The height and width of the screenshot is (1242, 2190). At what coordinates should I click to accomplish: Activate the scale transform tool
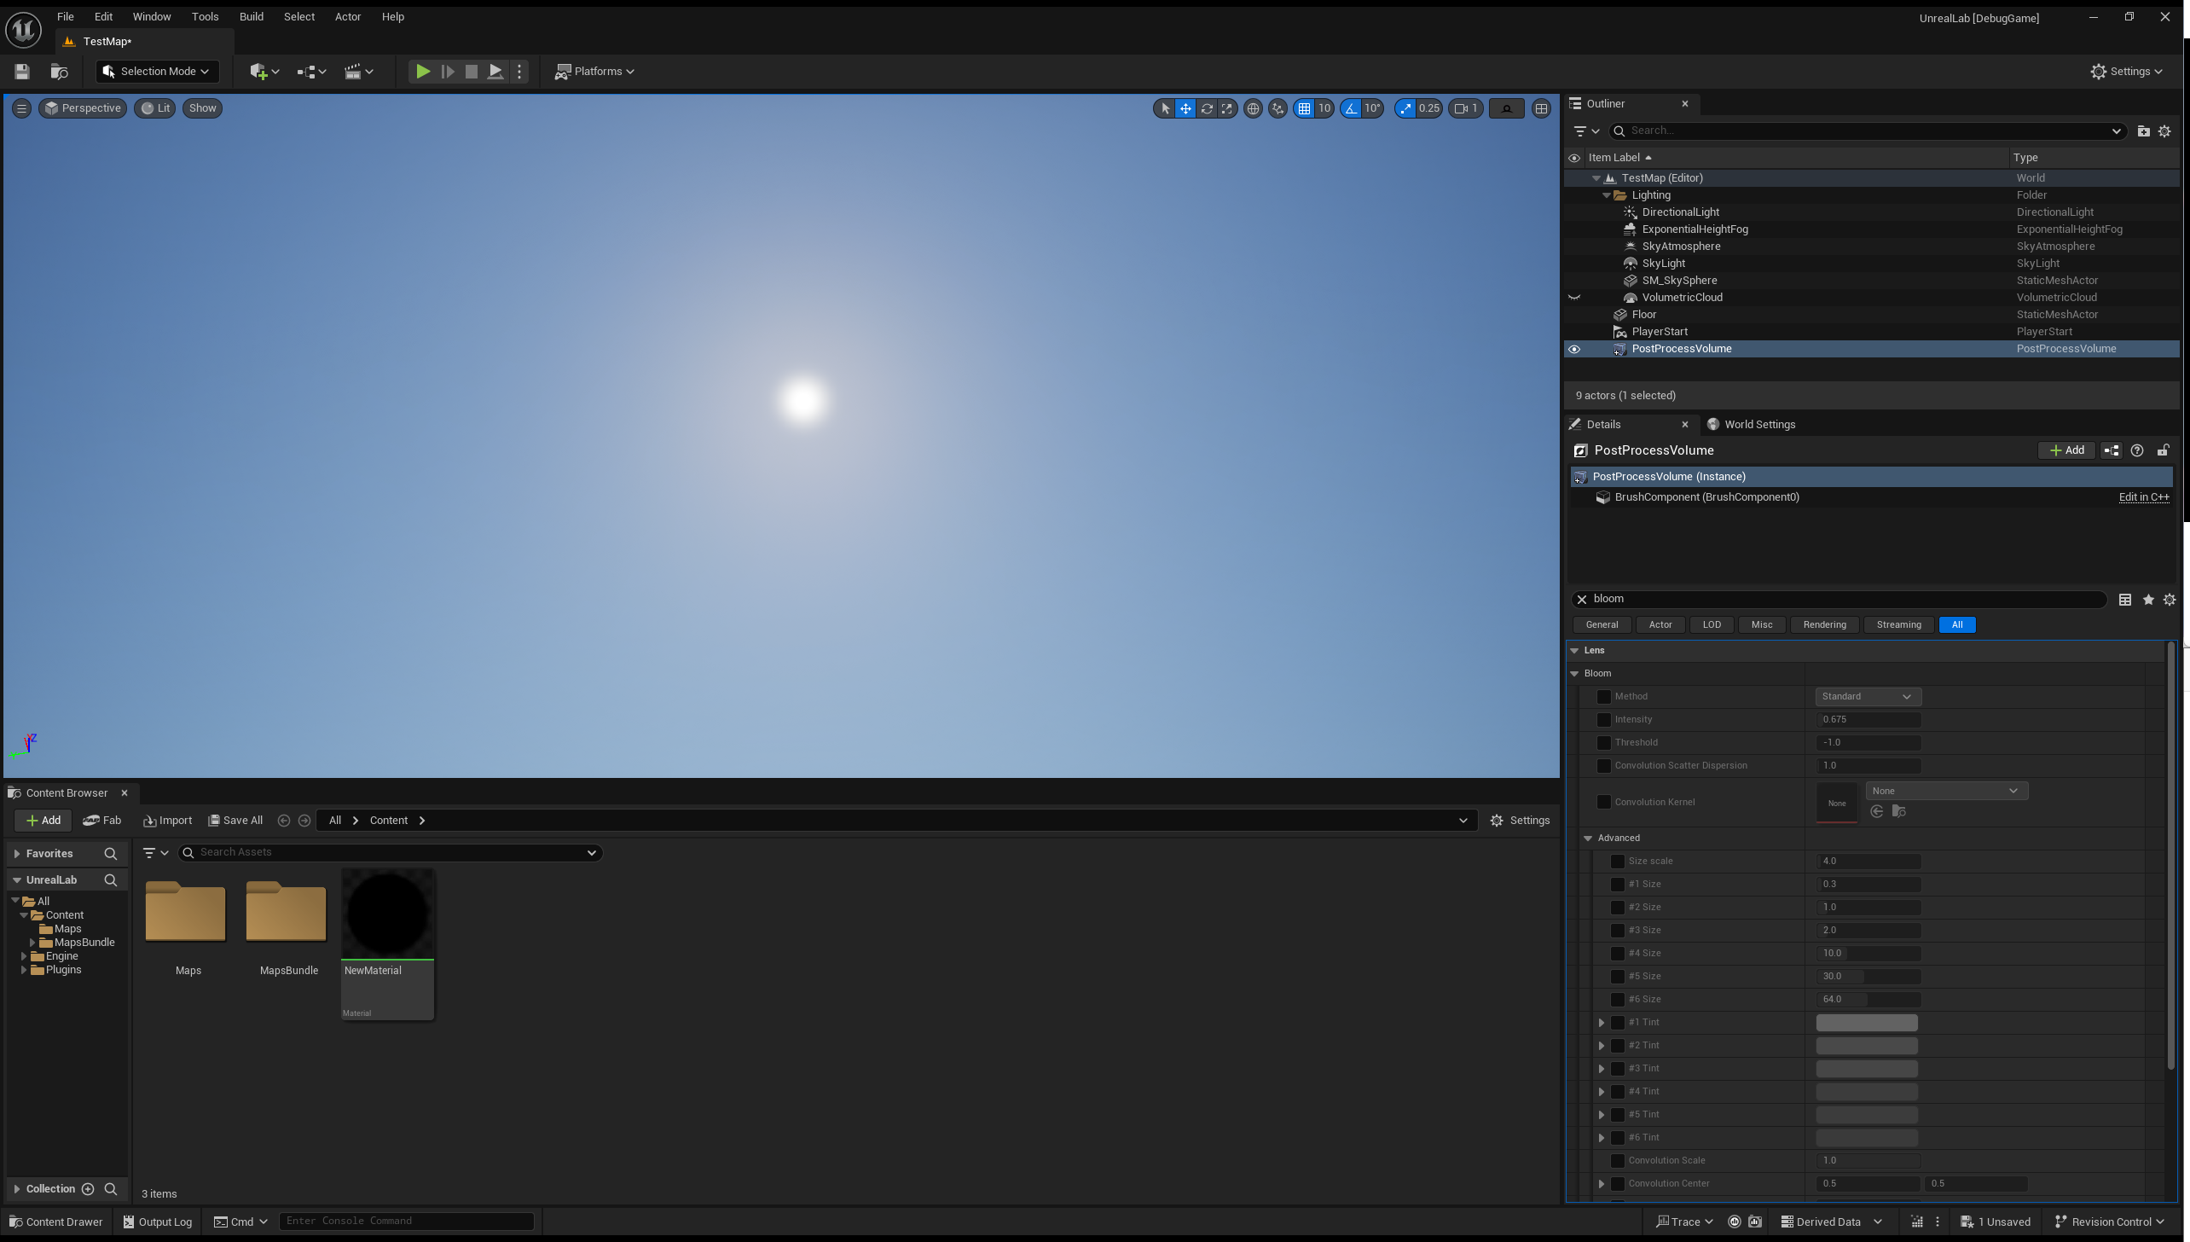pos(1226,108)
